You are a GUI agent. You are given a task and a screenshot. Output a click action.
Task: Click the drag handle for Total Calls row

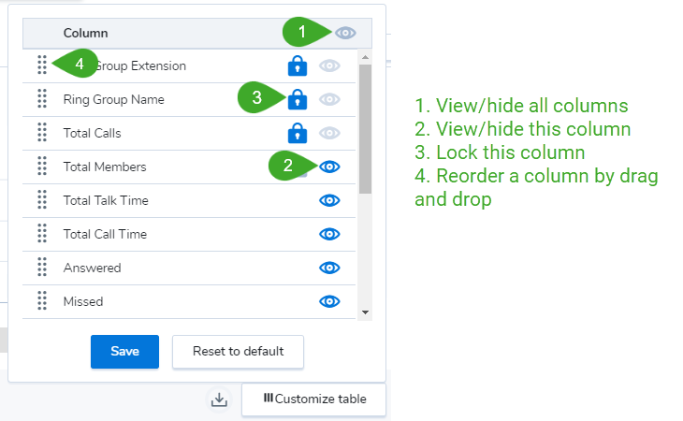[x=42, y=132]
